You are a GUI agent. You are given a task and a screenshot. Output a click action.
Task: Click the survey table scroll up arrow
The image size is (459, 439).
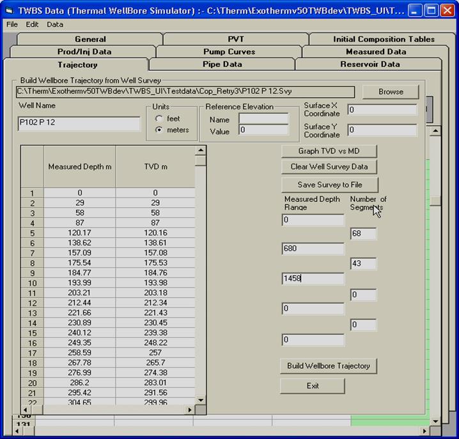click(x=201, y=150)
